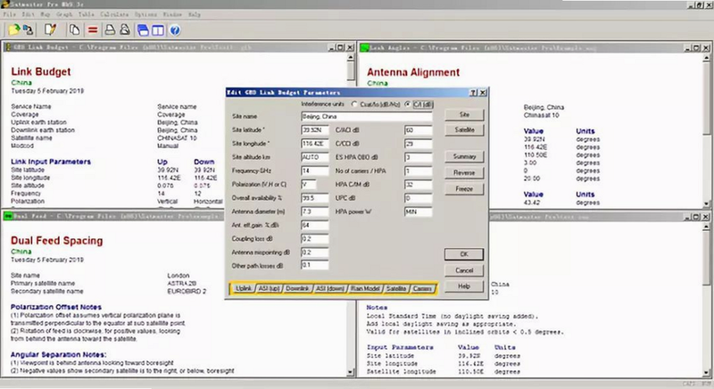Click the HPA power W field
The width and height of the screenshot is (714, 389).
(x=418, y=211)
